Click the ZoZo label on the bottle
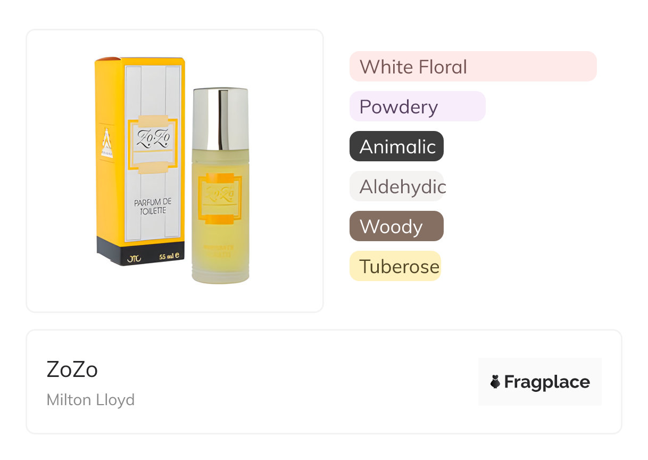 point(220,193)
